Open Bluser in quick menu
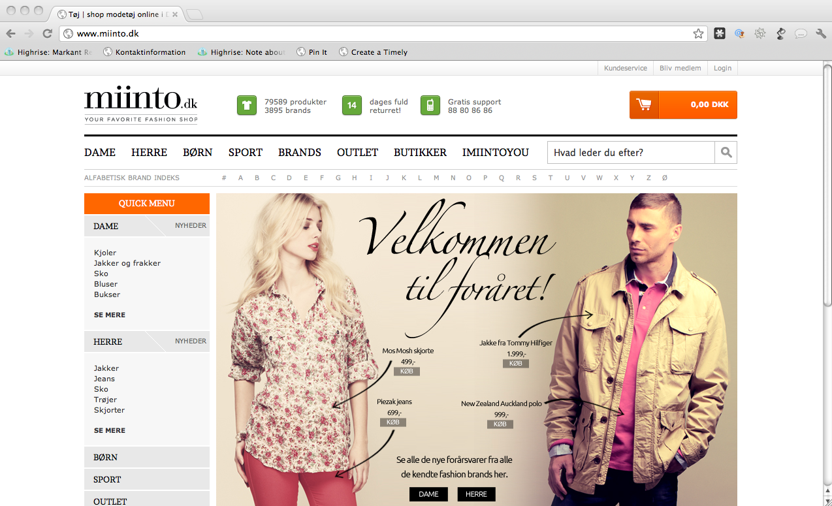 (106, 284)
